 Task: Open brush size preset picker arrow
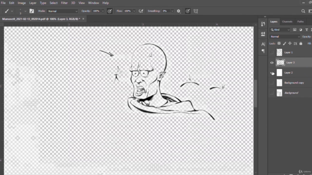click(x=25, y=11)
